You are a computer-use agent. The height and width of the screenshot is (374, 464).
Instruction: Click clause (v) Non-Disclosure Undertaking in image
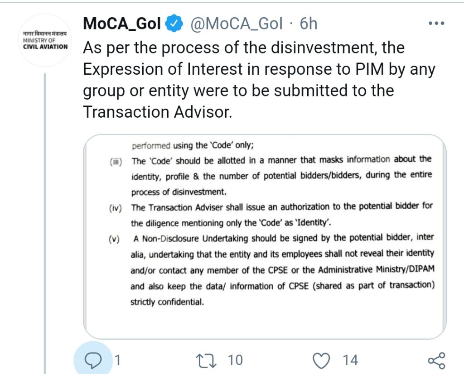pos(271,270)
